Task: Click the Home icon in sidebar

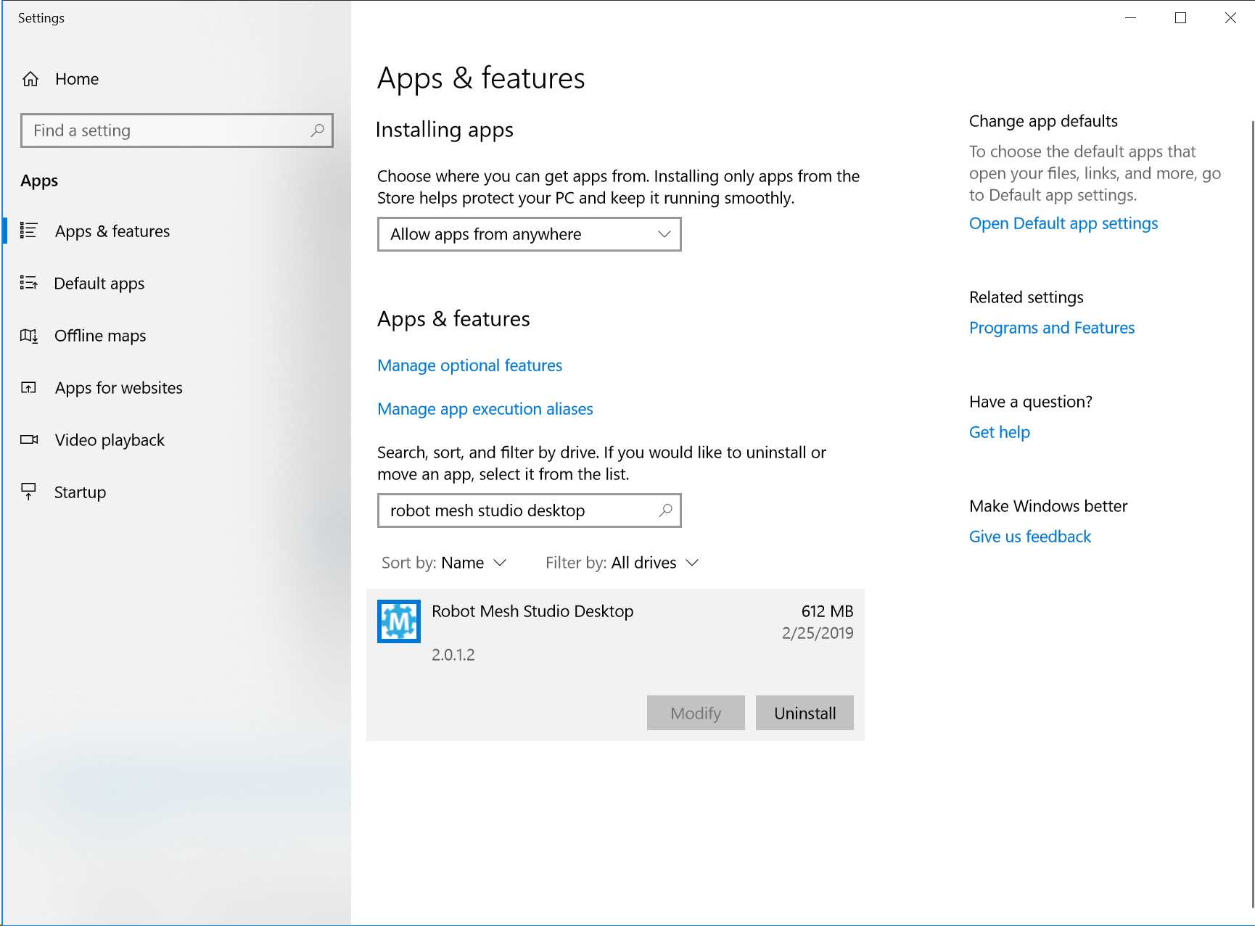Action: tap(30, 79)
